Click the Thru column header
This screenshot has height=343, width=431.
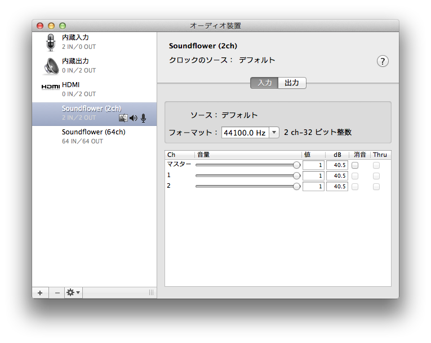click(x=380, y=155)
